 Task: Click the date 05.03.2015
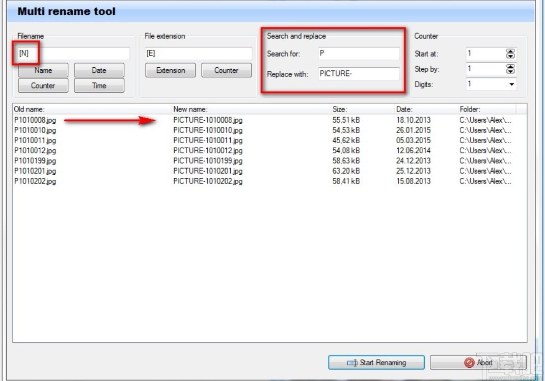point(413,141)
